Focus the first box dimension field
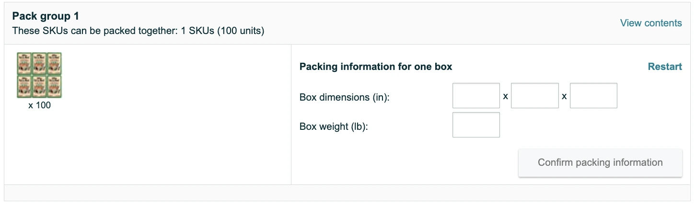The image size is (696, 206). [476, 96]
